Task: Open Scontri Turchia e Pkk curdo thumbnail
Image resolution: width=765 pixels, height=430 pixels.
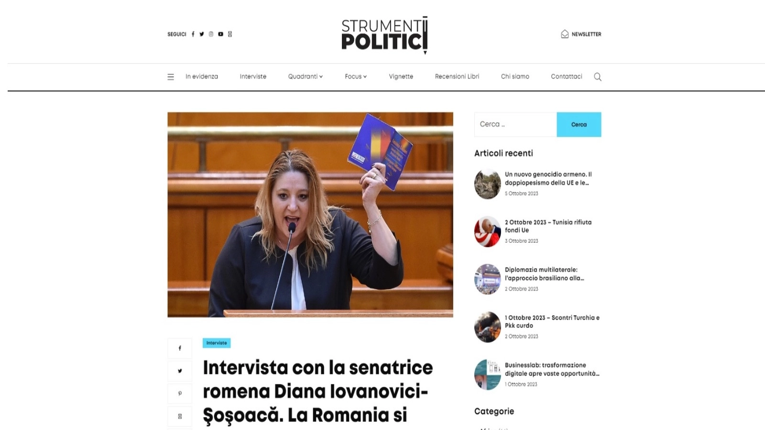Action: pyautogui.click(x=487, y=327)
